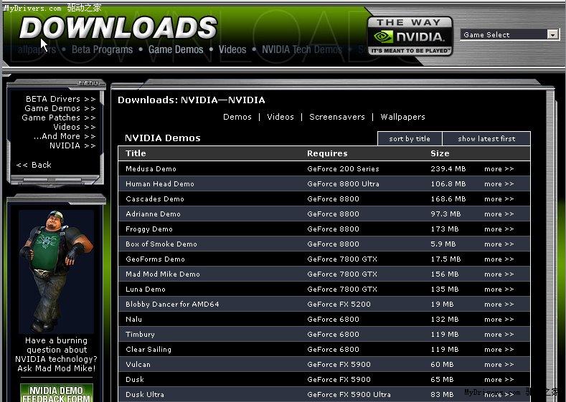Screen dimensions: 566x402
Task: Click the show latest first button
Action: tap(486, 139)
